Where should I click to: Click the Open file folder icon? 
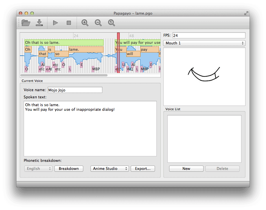pyautogui.click(x=26, y=23)
